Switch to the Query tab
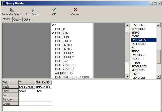 [x=17, y=20]
